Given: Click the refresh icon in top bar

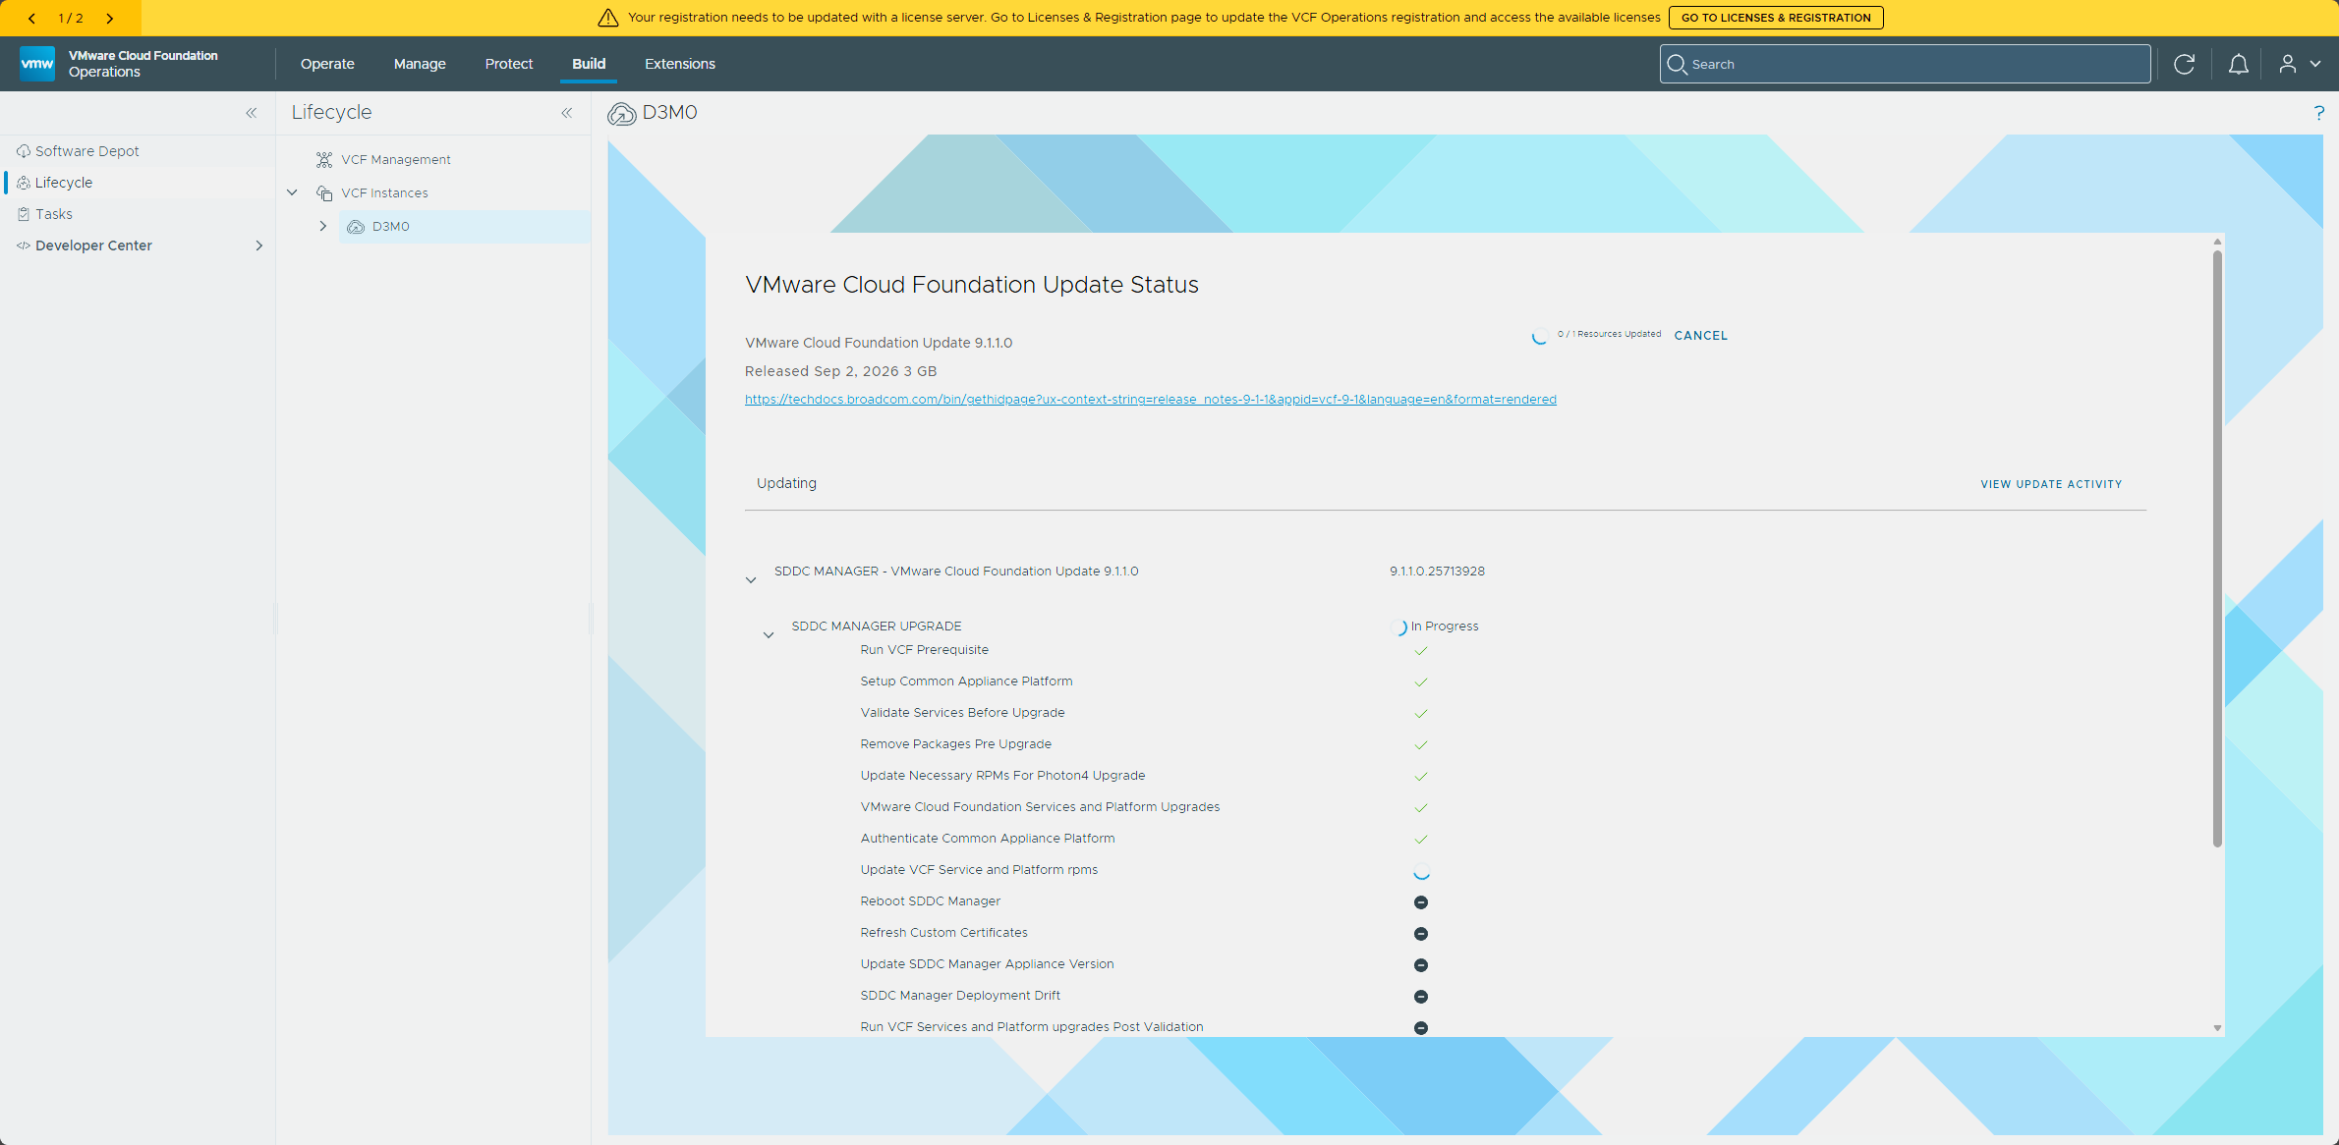Looking at the screenshot, I should click(2184, 64).
